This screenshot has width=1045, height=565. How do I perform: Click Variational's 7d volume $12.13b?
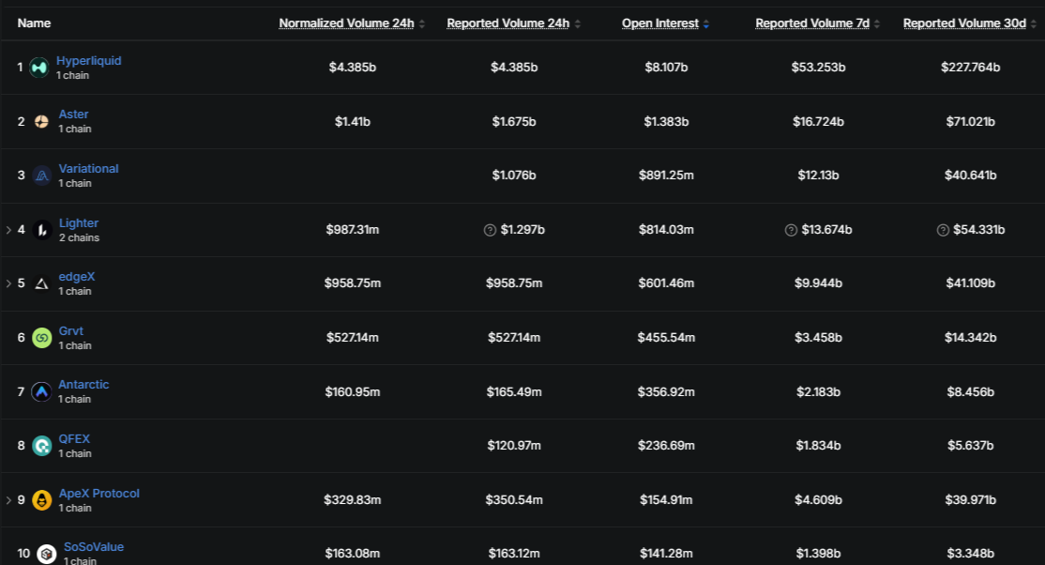818,176
